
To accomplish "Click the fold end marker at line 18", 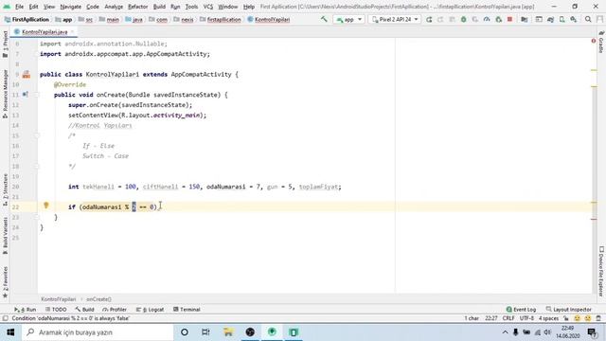I will [38, 167].
